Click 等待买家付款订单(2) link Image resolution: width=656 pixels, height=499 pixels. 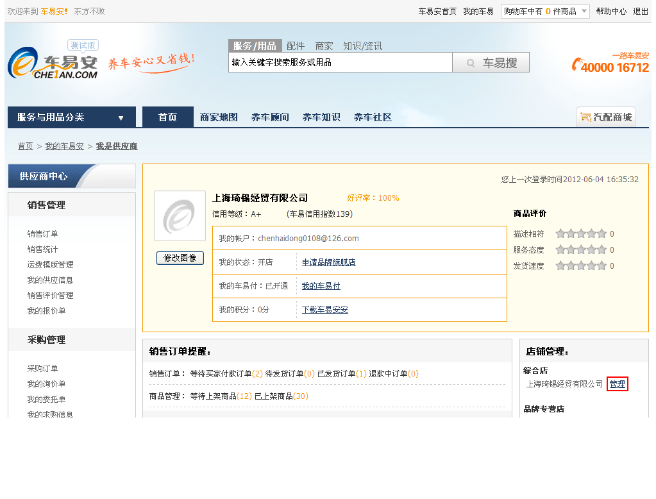226,374
